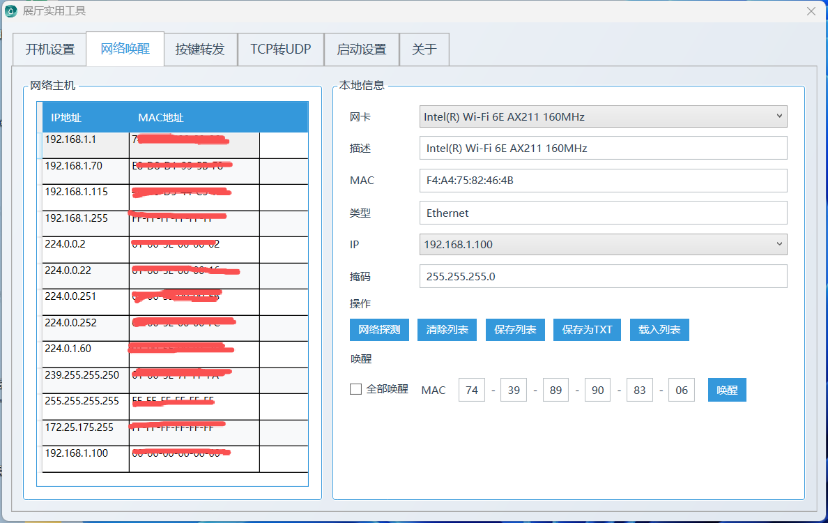Click the 保存列表 button
This screenshot has width=828, height=523.
(x=515, y=330)
